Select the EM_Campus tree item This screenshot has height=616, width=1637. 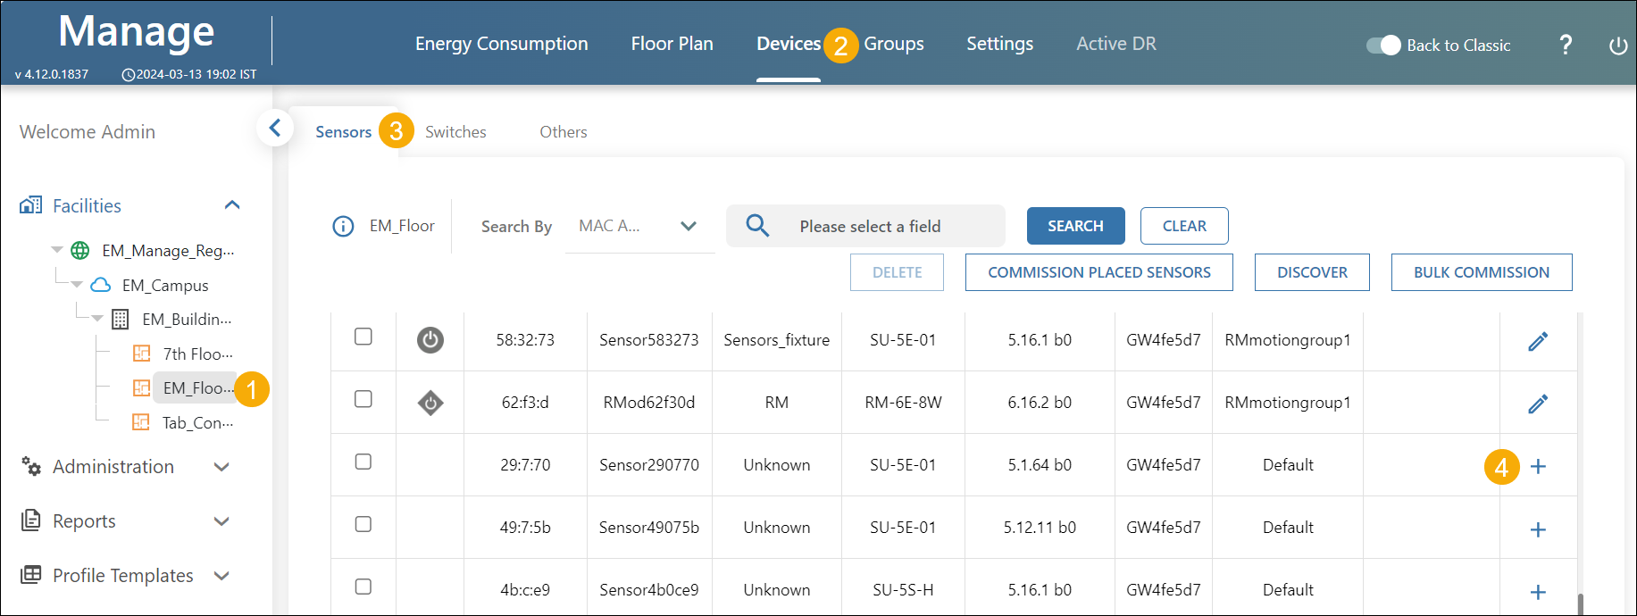[x=165, y=285]
